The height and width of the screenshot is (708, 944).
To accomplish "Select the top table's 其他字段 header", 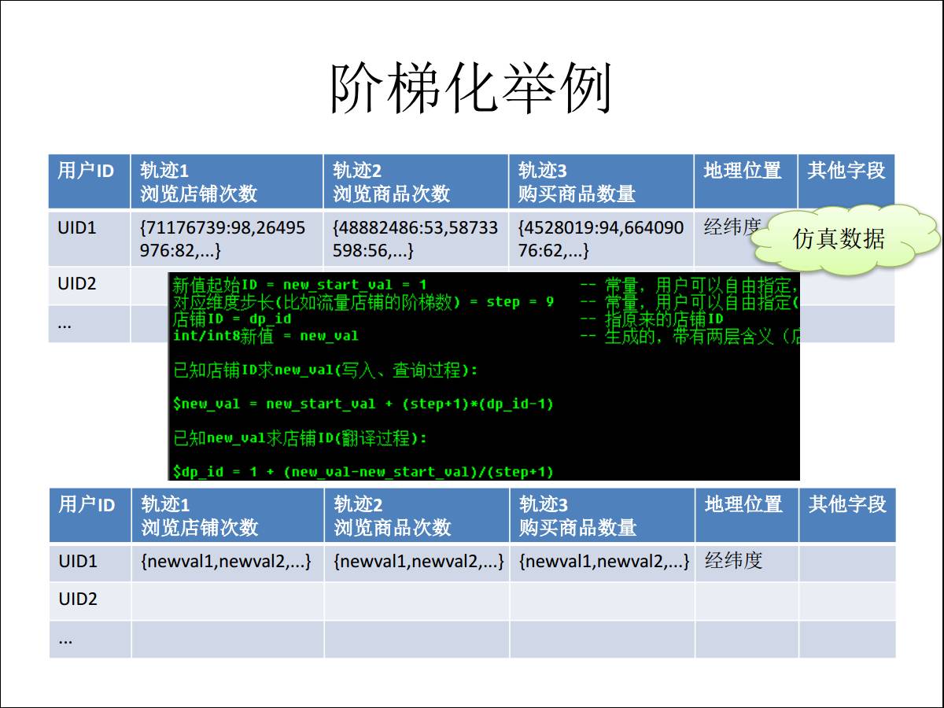I will 846,171.
